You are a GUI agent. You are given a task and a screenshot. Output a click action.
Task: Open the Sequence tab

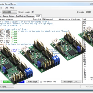(x=31, y=16)
